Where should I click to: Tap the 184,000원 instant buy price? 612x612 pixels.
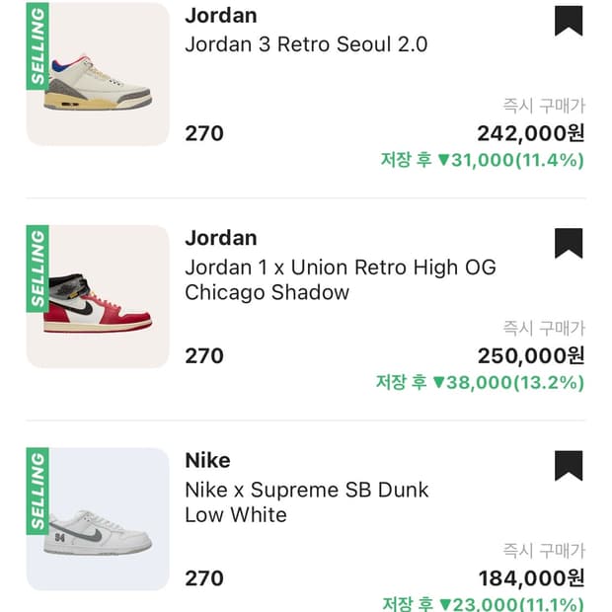[x=530, y=577]
